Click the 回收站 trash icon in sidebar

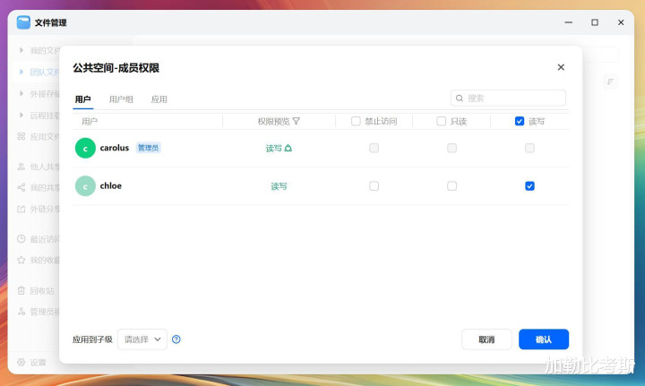coord(21,291)
